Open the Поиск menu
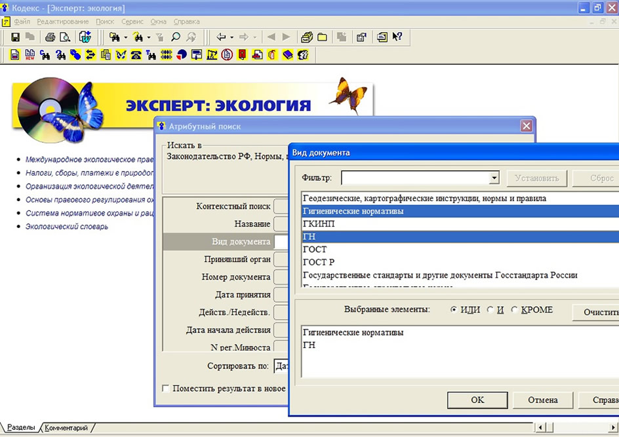Screen dimensions: 619x437 coord(105,22)
